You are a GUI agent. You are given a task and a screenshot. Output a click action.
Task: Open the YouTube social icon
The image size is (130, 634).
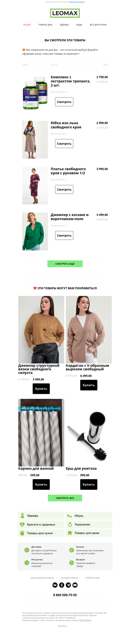point(75,585)
